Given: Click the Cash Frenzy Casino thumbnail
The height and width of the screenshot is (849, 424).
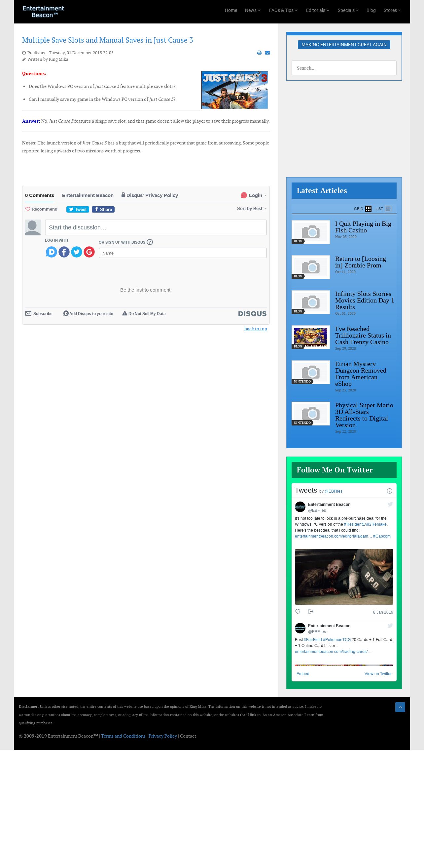Looking at the screenshot, I should pos(311,337).
